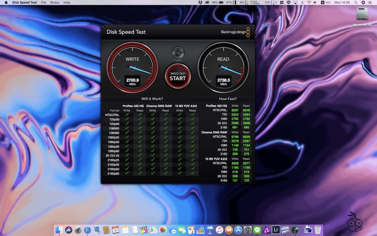Open the clock menu showing Mon 14:26
The image size is (377, 236).
tap(342, 3)
